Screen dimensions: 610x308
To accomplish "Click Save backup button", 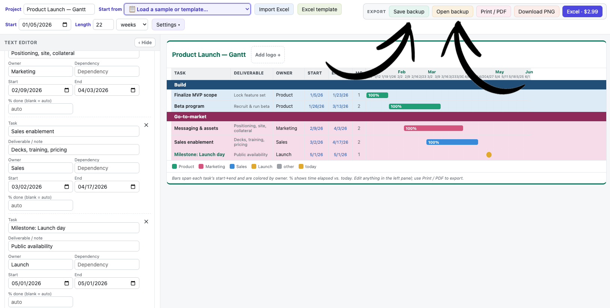I will (x=409, y=12).
